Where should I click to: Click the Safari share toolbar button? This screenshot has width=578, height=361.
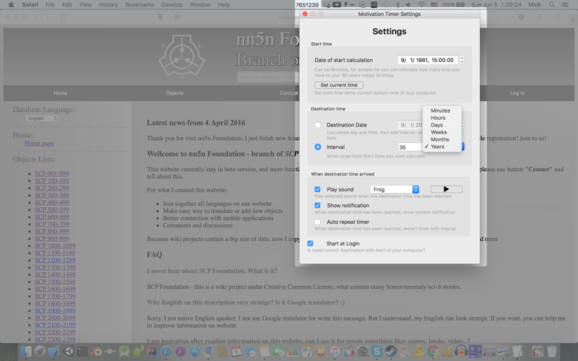pos(539,17)
